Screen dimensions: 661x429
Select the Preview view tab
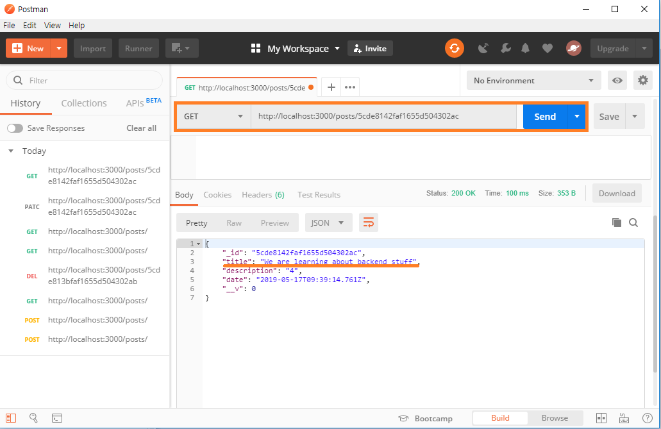pyautogui.click(x=275, y=223)
